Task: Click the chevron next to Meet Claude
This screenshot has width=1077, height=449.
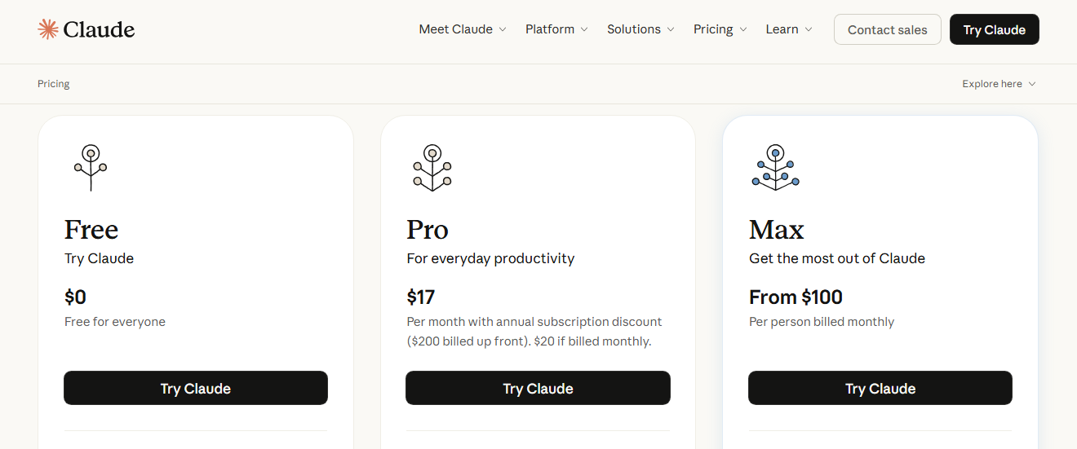Action: click(503, 29)
